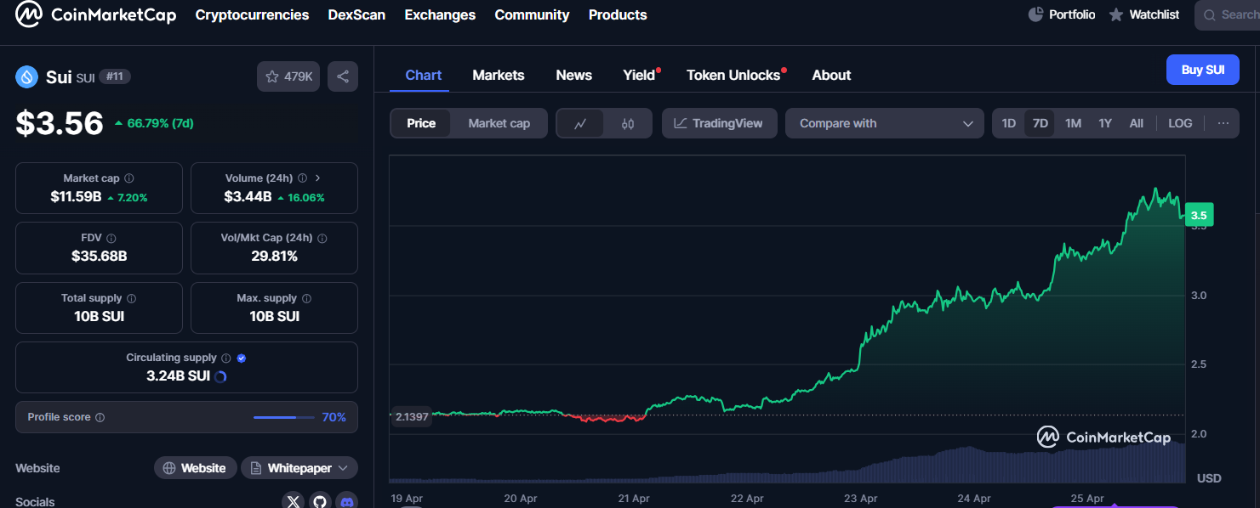
Task: Click the Website link button
Action: [195, 468]
